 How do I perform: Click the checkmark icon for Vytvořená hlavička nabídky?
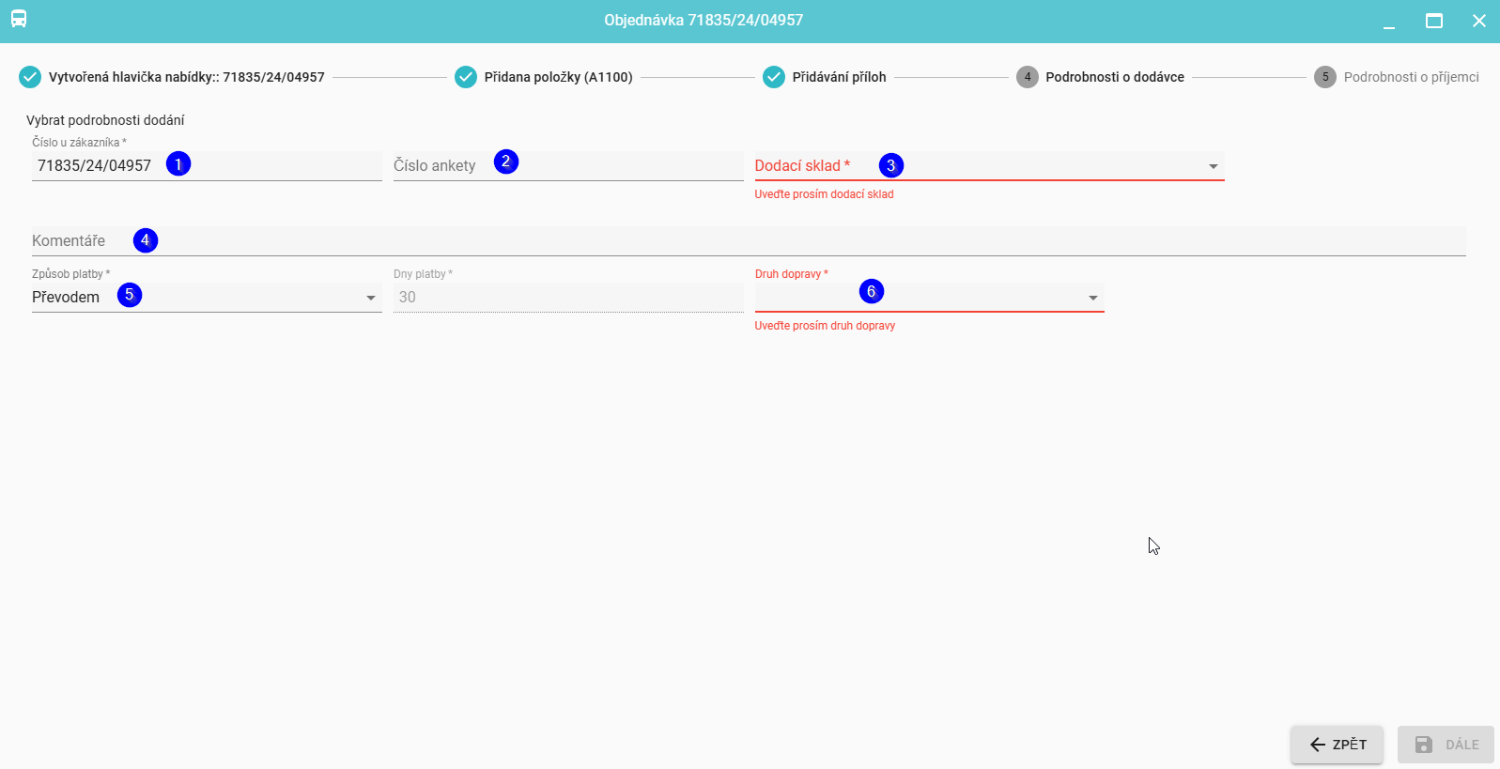click(x=30, y=77)
